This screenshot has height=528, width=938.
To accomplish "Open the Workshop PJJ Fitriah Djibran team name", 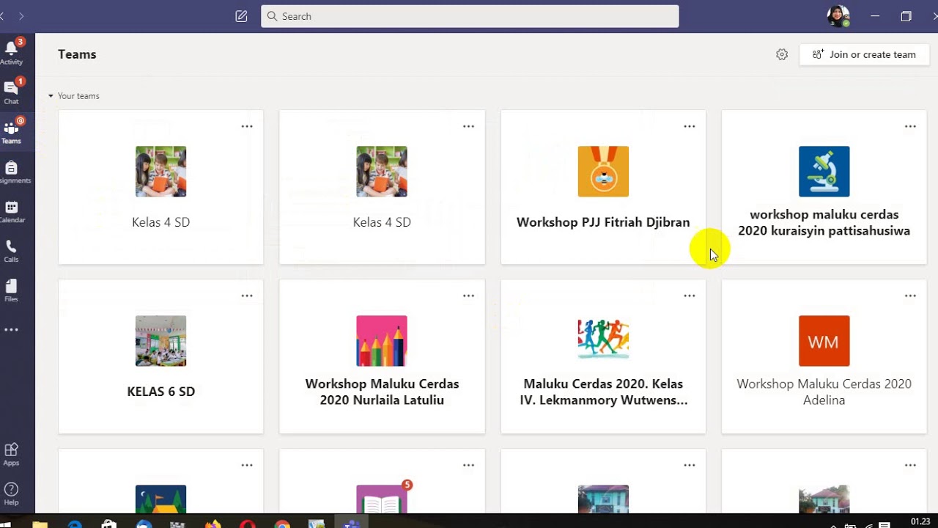I will pos(603,222).
